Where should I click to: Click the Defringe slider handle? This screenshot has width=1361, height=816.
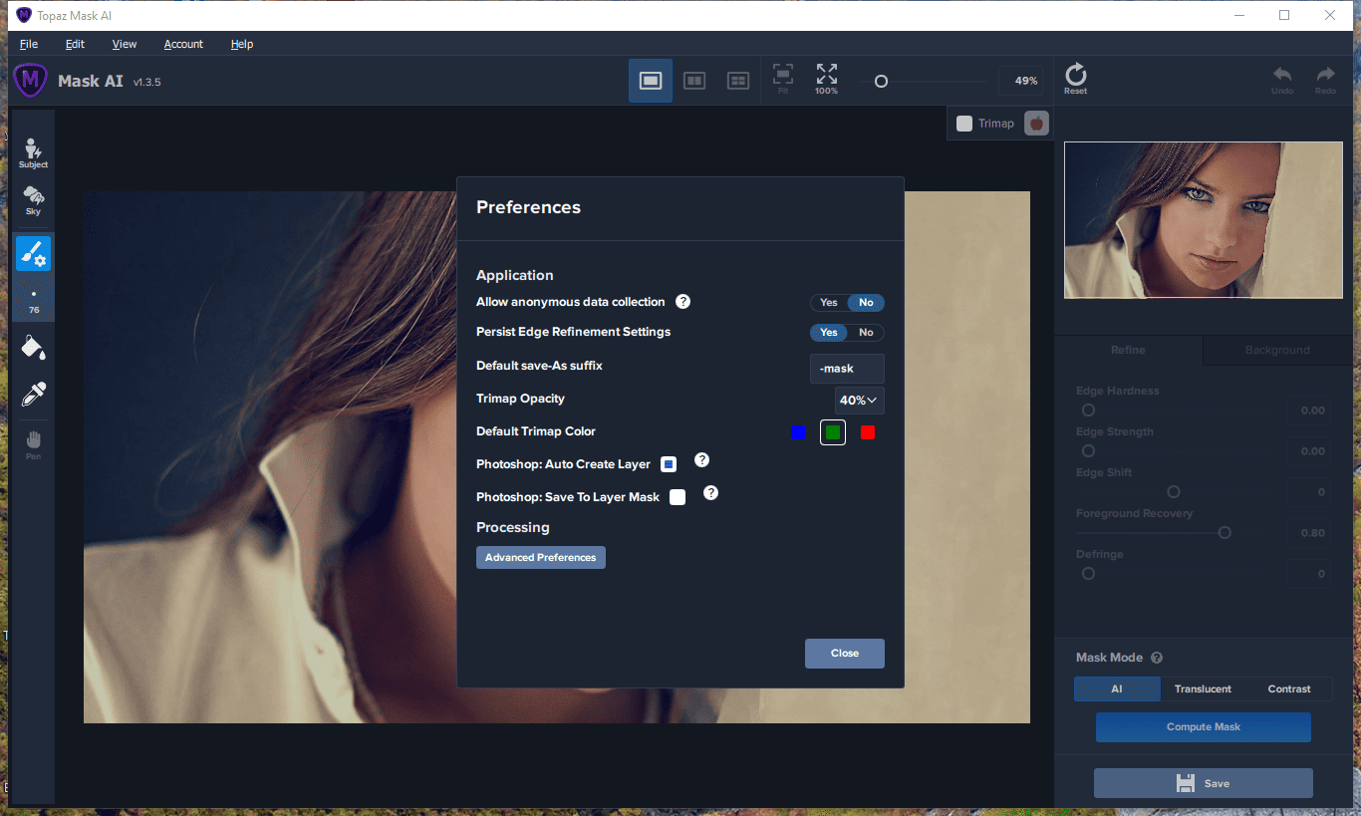[x=1088, y=573]
